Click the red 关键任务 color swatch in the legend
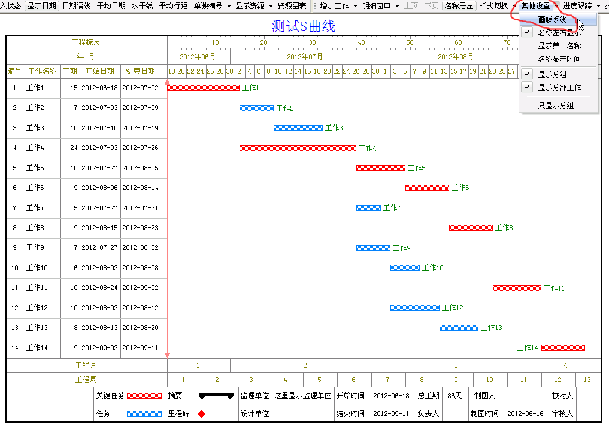The width and height of the screenshot is (609, 425). point(144,396)
